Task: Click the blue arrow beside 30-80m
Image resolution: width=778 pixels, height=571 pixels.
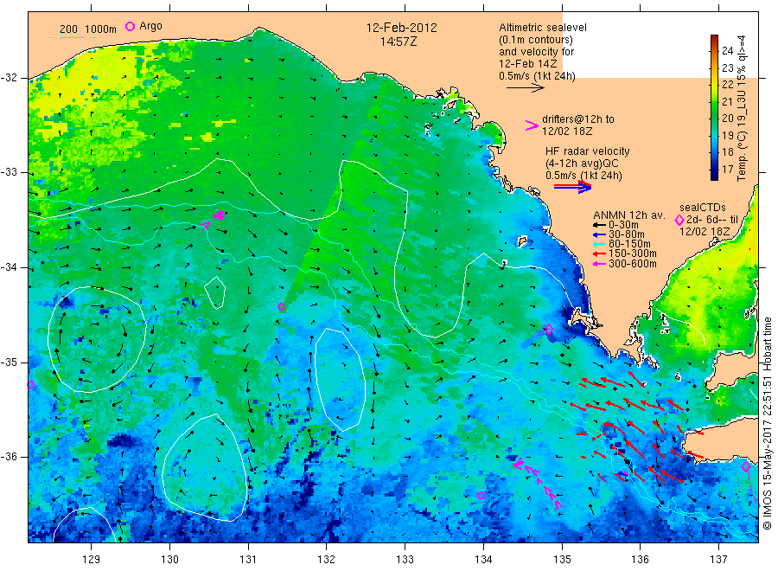Action: (x=599, y=234)
